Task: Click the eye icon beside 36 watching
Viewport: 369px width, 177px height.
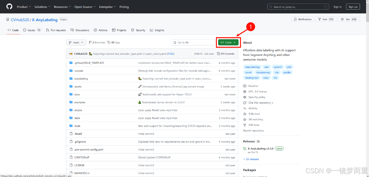Action: pyautogui.click(x=245, y=119)
